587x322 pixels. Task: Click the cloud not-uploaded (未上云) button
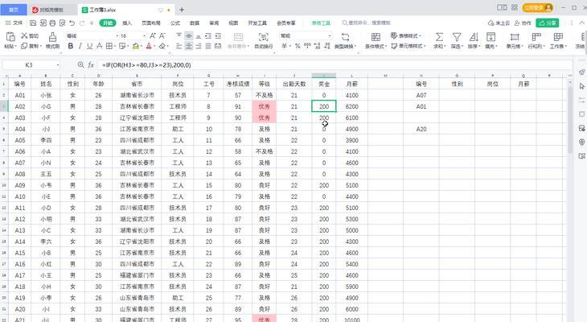(499, 23)
